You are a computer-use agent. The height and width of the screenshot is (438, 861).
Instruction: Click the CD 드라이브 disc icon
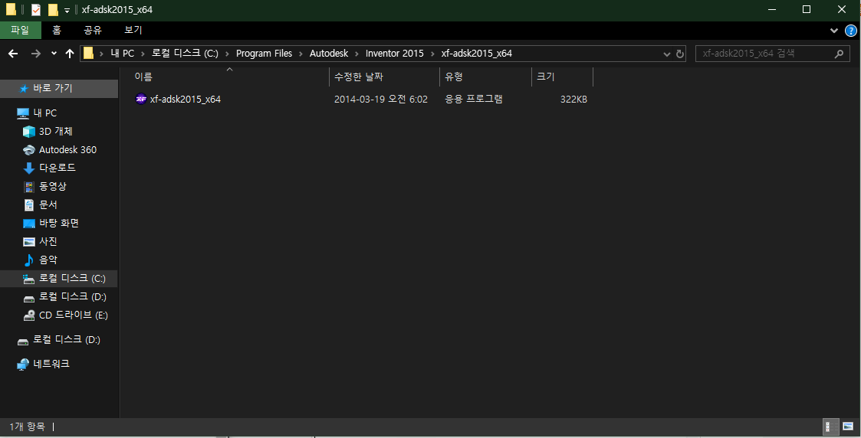click(x=28, y=315)
